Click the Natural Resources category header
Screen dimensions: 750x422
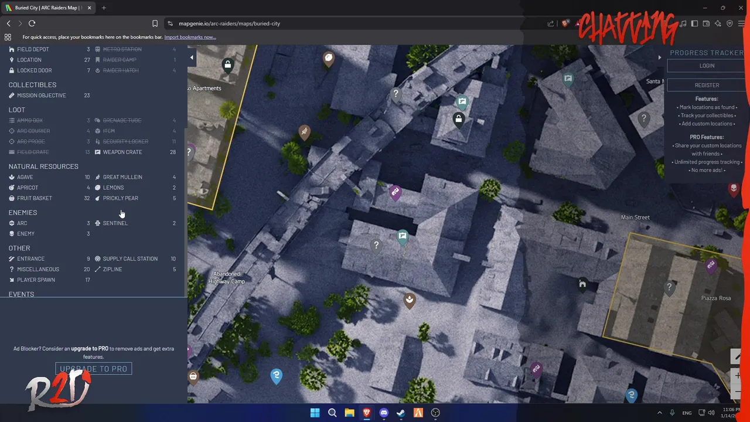coord(43,166)
